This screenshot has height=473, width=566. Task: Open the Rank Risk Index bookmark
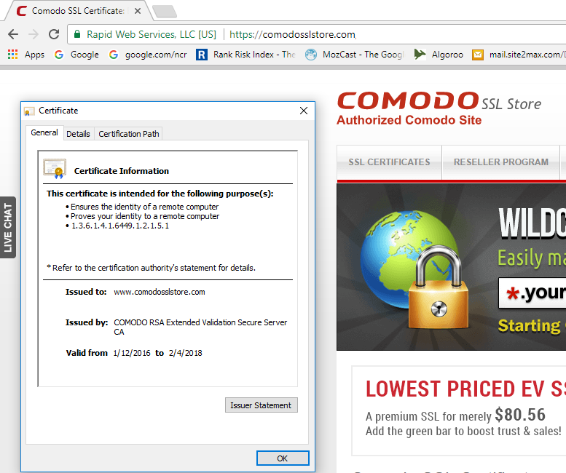[245, 55]
